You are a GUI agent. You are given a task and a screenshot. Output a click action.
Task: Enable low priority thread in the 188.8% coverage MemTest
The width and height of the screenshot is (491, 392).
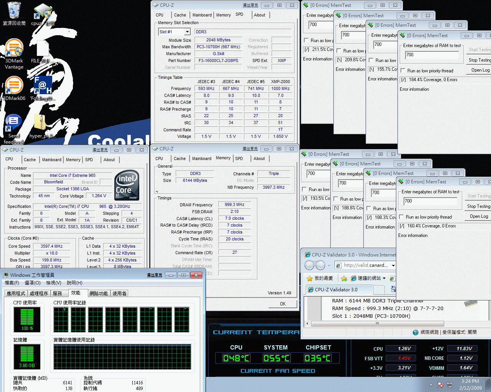point(336,199)
